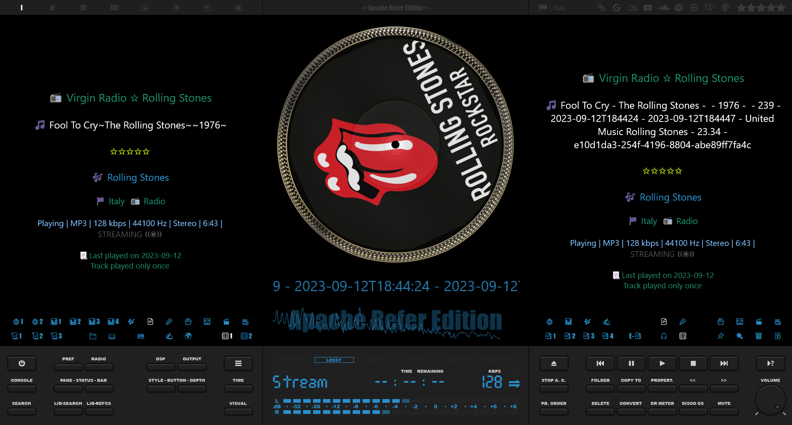This screenshot has height=425, width=792.
Task: Toggle the MUTE button
Action: tap(724, 411)
